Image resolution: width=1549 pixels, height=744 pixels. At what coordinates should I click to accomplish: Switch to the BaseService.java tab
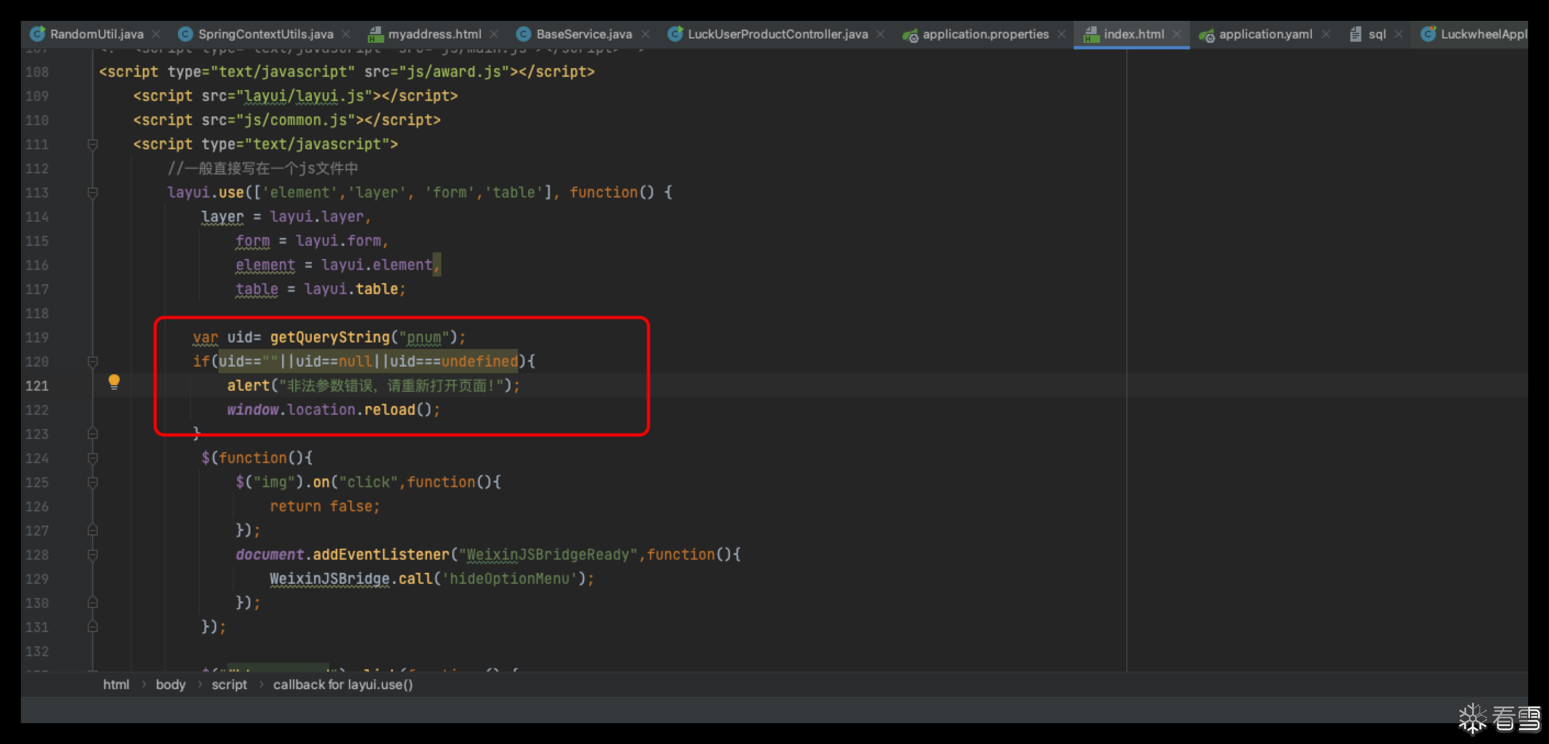pos(584,34)
